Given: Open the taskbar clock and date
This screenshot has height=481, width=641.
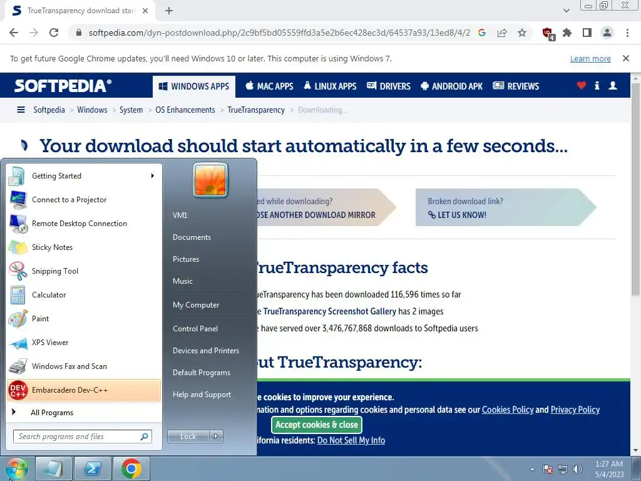Looking at the screenshot, I should coord(609,469).
